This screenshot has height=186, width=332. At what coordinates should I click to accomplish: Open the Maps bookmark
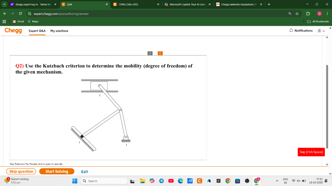33,22
